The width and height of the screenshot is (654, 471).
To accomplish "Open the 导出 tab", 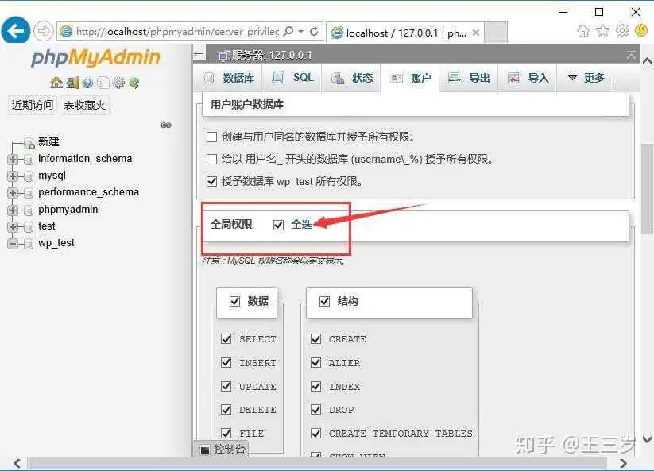I will (x=469, y=78).
